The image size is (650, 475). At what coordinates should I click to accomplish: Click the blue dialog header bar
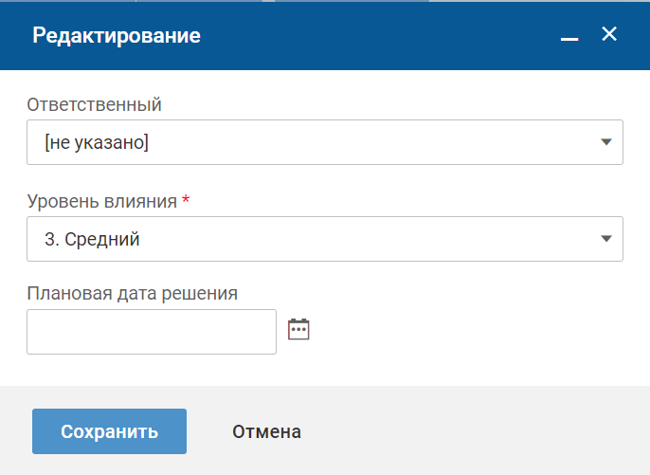(x=379, y=36)
